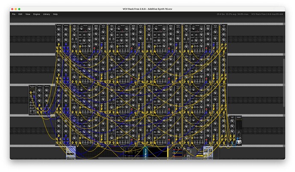Click the fps and CPU usage readout
Viewport: 295px width, 172px height.
[x=232, y=14]
